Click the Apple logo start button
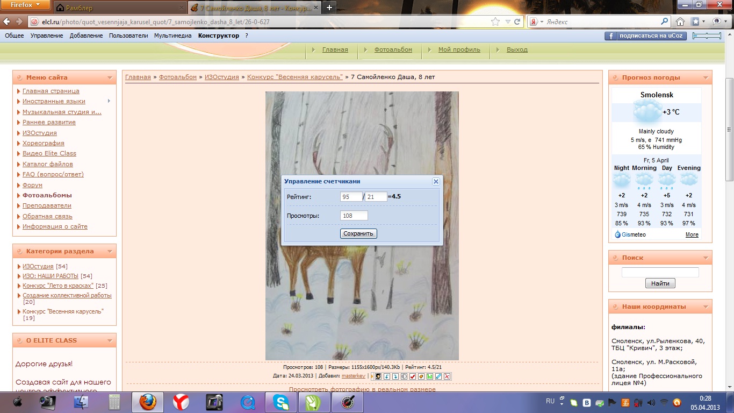Image resolution: width=734 pixels, height=413 pixels. pyautogui.click(x=18, y=402)
